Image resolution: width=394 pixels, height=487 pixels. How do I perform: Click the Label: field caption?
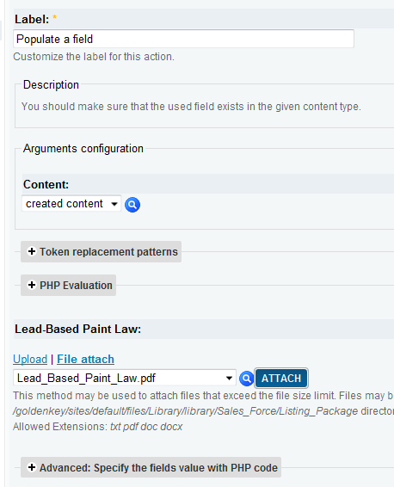(x=32, y=19)
